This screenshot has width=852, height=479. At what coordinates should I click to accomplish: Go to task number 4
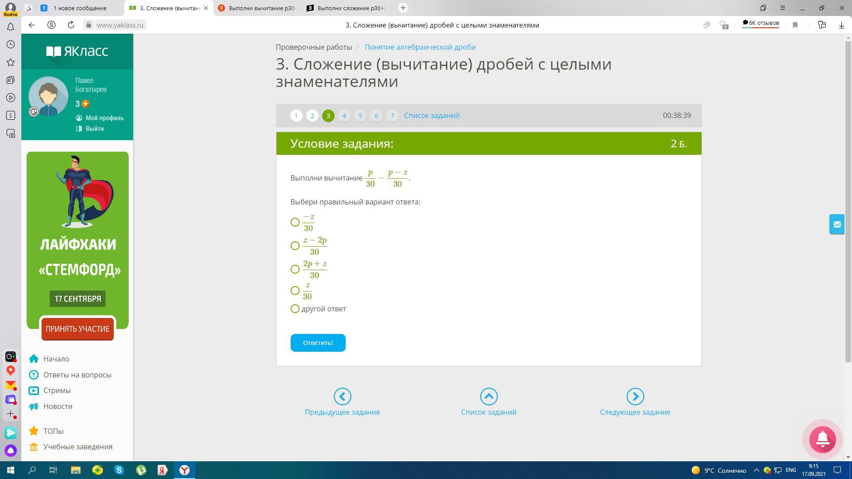coord(344,116)
